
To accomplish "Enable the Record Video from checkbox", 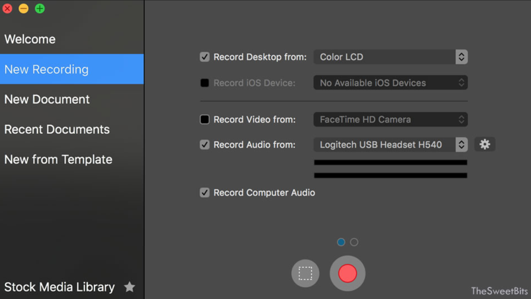I will pyautogui.click(x=205, y=120).
